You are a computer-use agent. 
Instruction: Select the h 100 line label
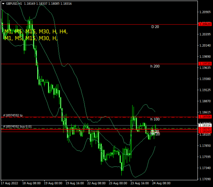155,119
